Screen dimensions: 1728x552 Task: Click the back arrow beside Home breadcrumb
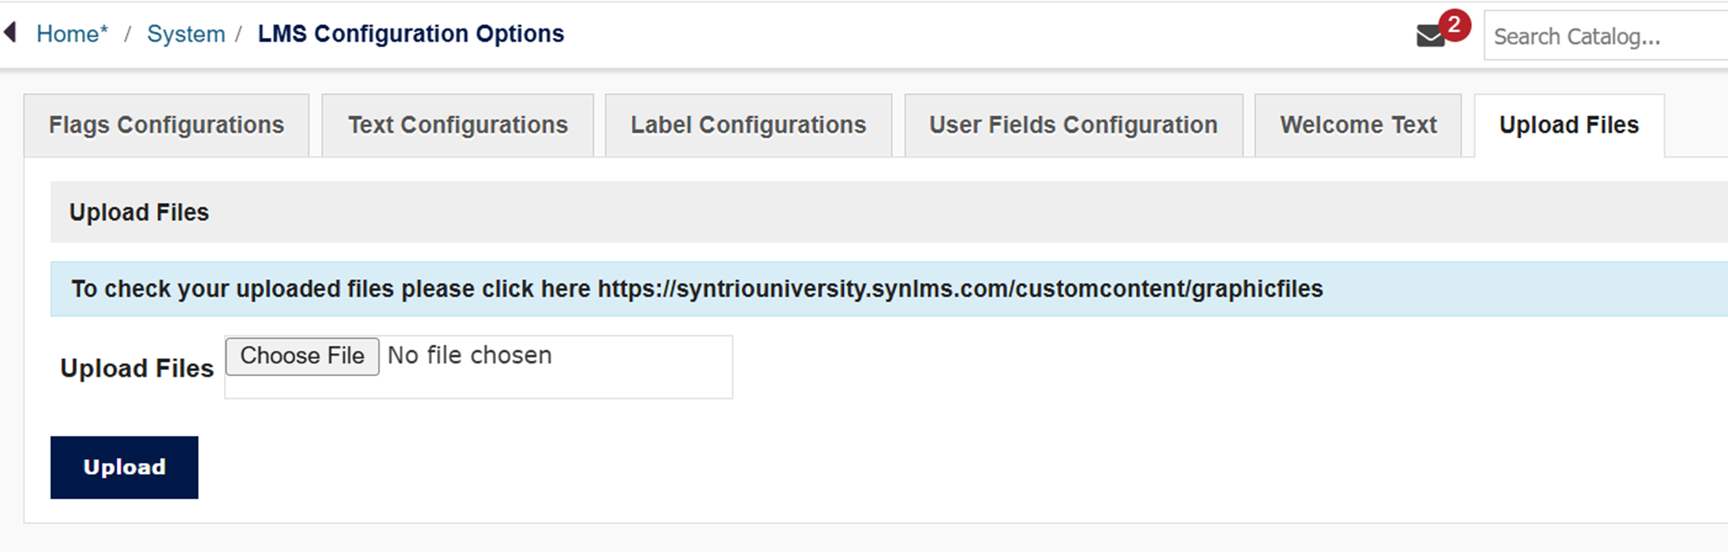(x=9, y=33)
